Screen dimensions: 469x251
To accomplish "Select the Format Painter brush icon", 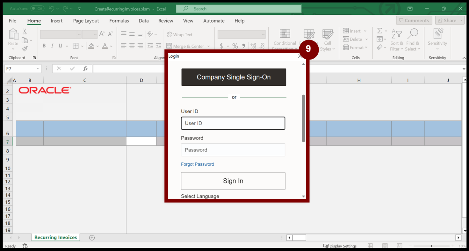I will point(25,48).
